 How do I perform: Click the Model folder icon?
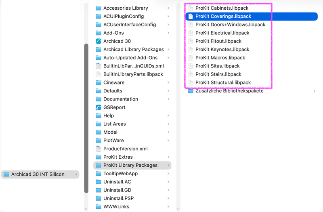pyautogui.click(x=99, y=132)
